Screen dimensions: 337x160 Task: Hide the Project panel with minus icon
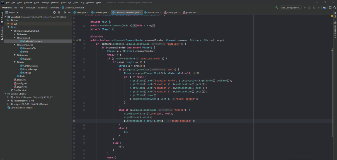pyautogui.click(x=69, y=12)
